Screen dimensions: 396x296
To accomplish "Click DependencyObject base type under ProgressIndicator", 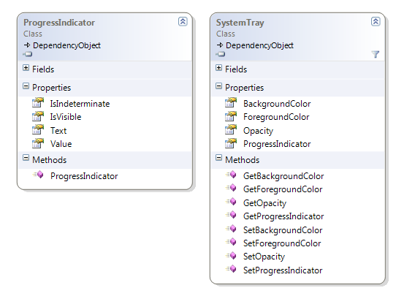I will 66,45.
